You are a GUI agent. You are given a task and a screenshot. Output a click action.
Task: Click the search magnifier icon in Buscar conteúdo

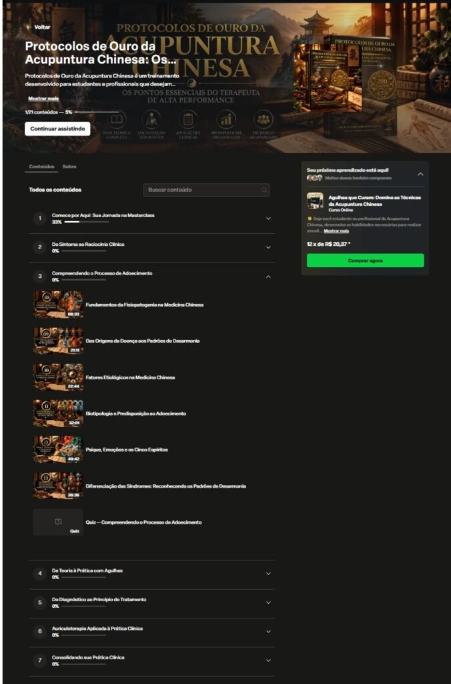[x=264, y=190]
